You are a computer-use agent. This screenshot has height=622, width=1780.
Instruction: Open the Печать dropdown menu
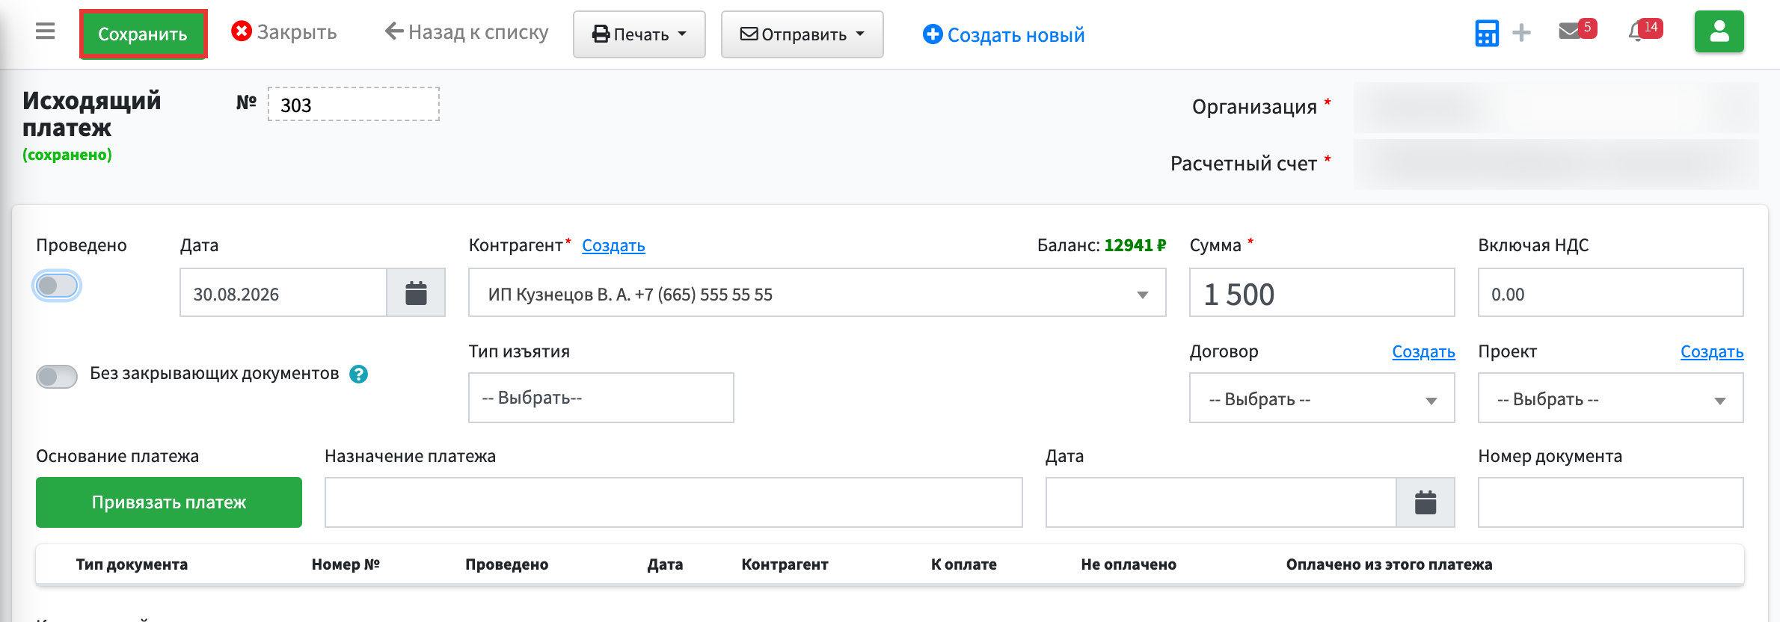click(x=639, y=34)
